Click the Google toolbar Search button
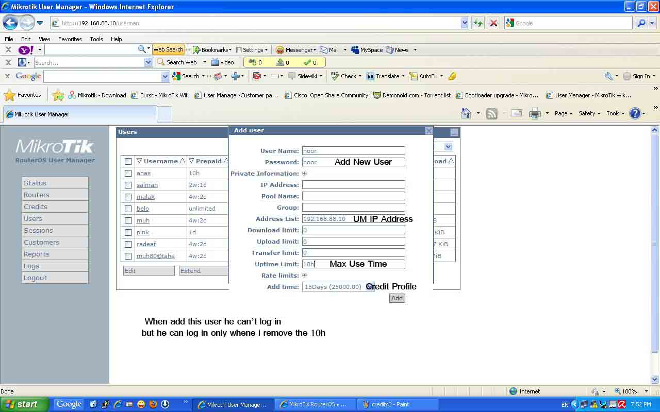 click(x=186, y=76)
